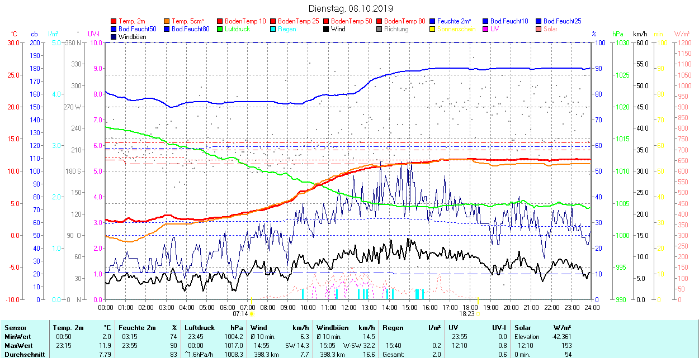Click the Solar legend label
This screenshot has height=358, width=699.
(550, 29)
